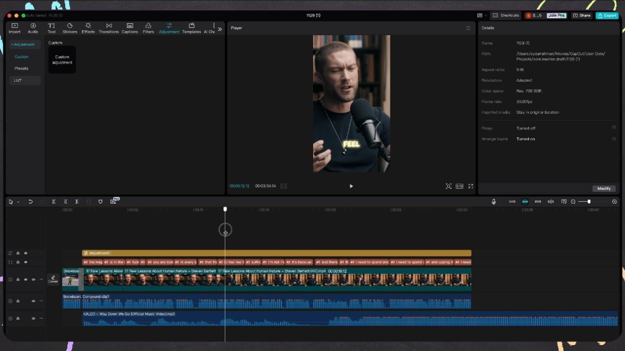
Task: Click the preview zoom-to-fit icon
Action: [x=449, y=186]
